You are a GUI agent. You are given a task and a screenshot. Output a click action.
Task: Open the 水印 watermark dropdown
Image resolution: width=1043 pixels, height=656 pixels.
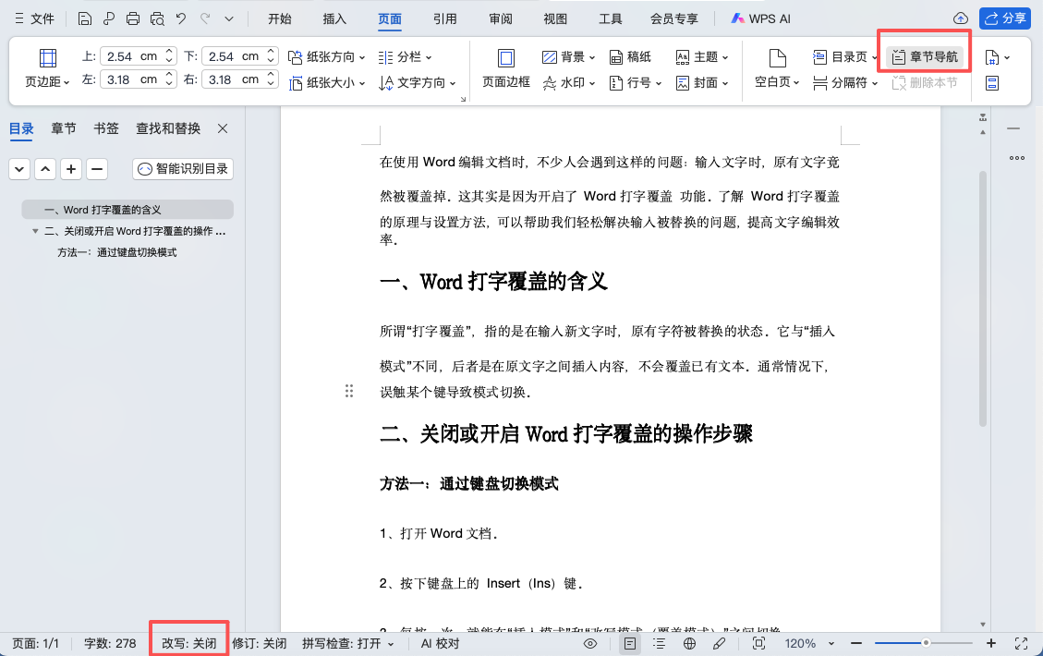click(569, 83)
